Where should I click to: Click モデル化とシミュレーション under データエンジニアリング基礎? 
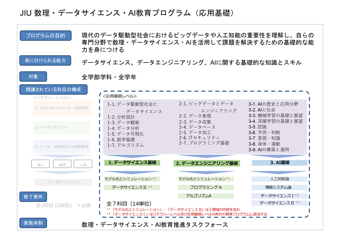pos(205,179)
